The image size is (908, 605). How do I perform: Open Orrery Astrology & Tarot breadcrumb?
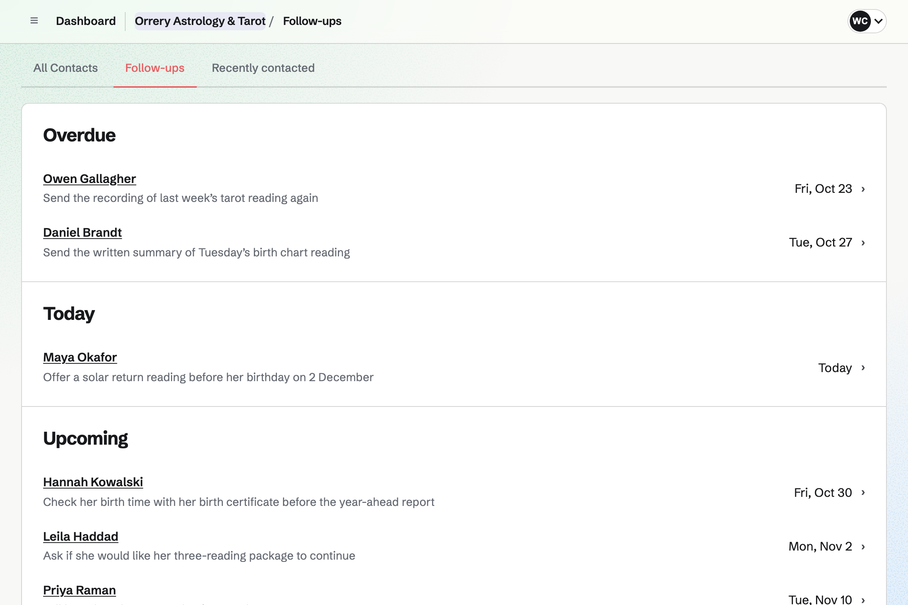pyautogui.click(x=200, y=21)
